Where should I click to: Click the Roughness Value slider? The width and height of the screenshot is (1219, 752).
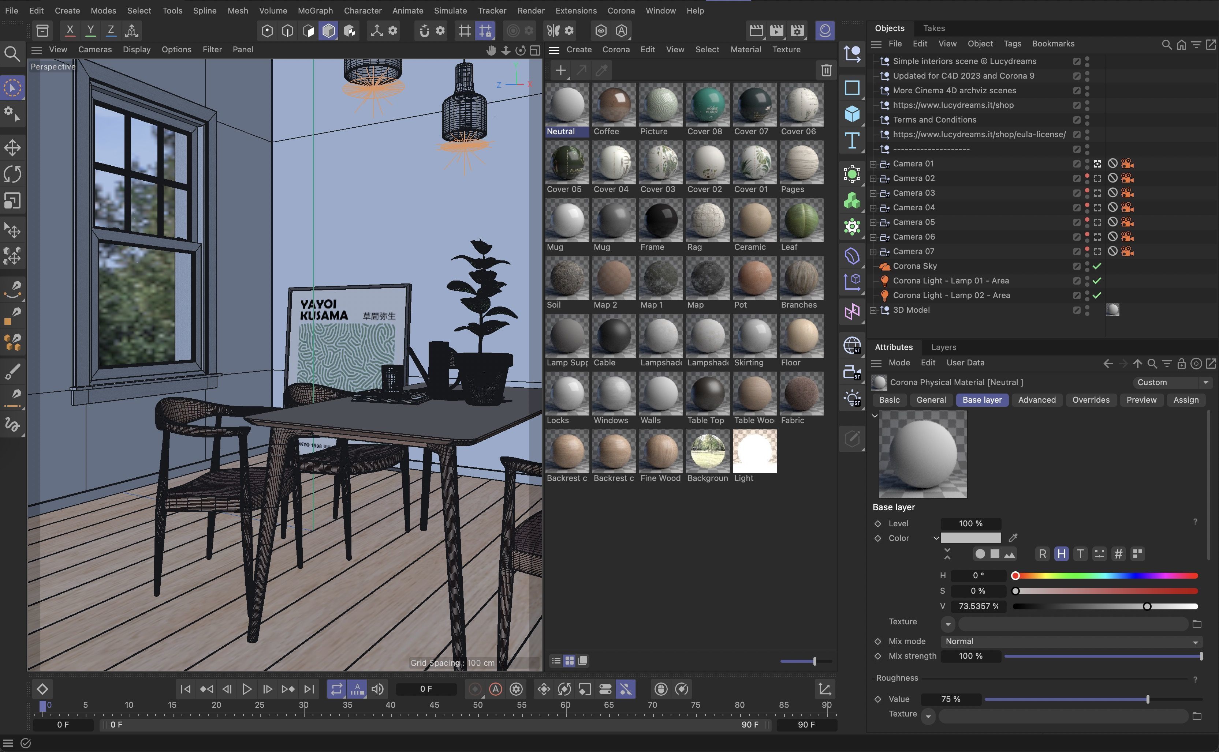(1093, 699)
